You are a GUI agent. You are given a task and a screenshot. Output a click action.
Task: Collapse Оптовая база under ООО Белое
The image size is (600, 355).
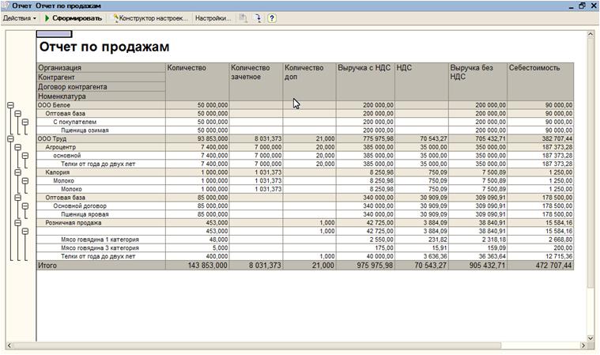coord(17,114)
